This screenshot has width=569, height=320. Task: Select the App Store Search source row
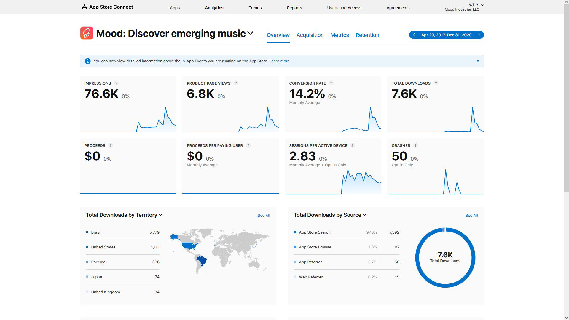click(x=346, y=232)
